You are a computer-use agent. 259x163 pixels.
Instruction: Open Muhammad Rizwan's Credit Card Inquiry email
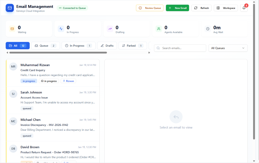click(53, 73)
